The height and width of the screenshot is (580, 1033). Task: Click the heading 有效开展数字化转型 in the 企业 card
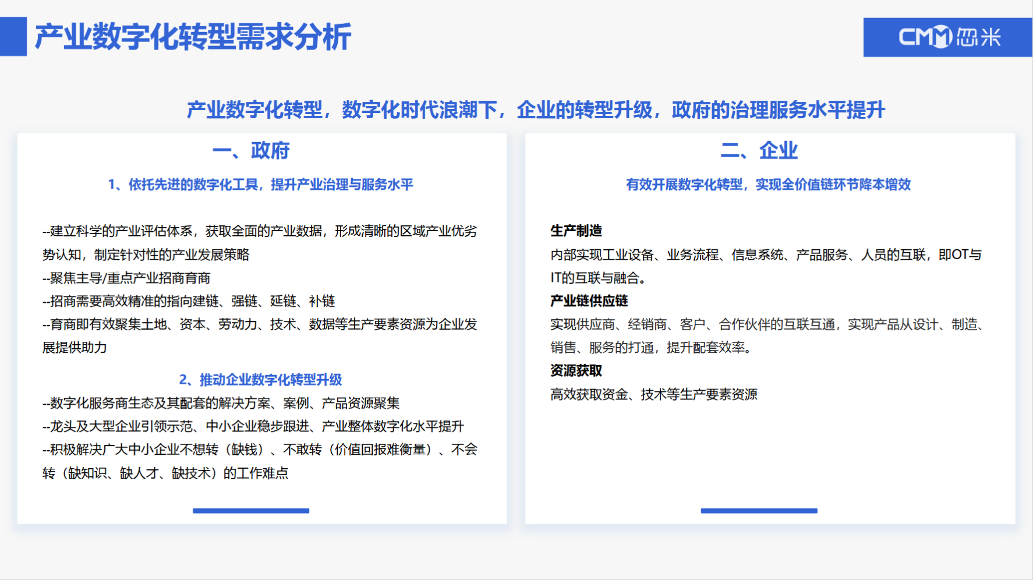click(x=768, y=185)
